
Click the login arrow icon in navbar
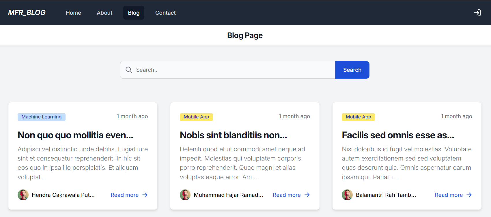[477, 13]
